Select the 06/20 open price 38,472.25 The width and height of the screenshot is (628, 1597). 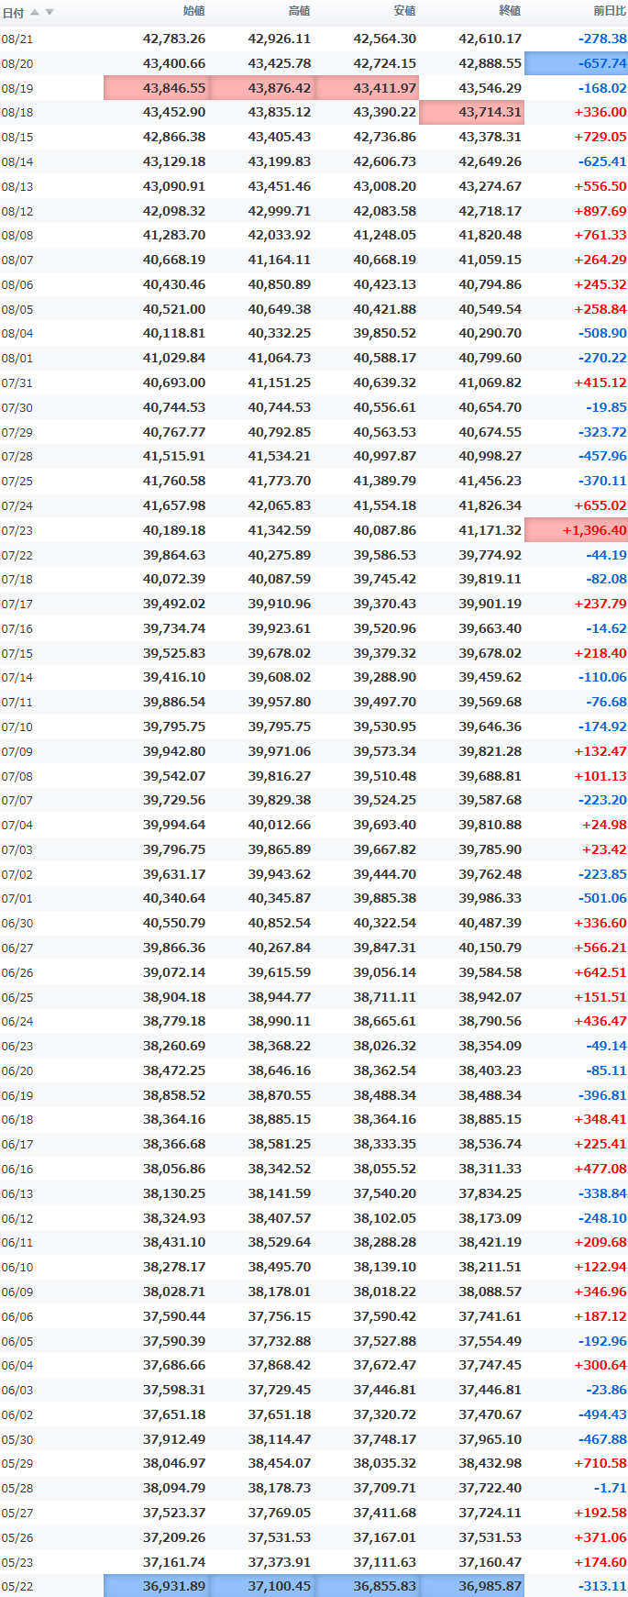pos(174,1070)
